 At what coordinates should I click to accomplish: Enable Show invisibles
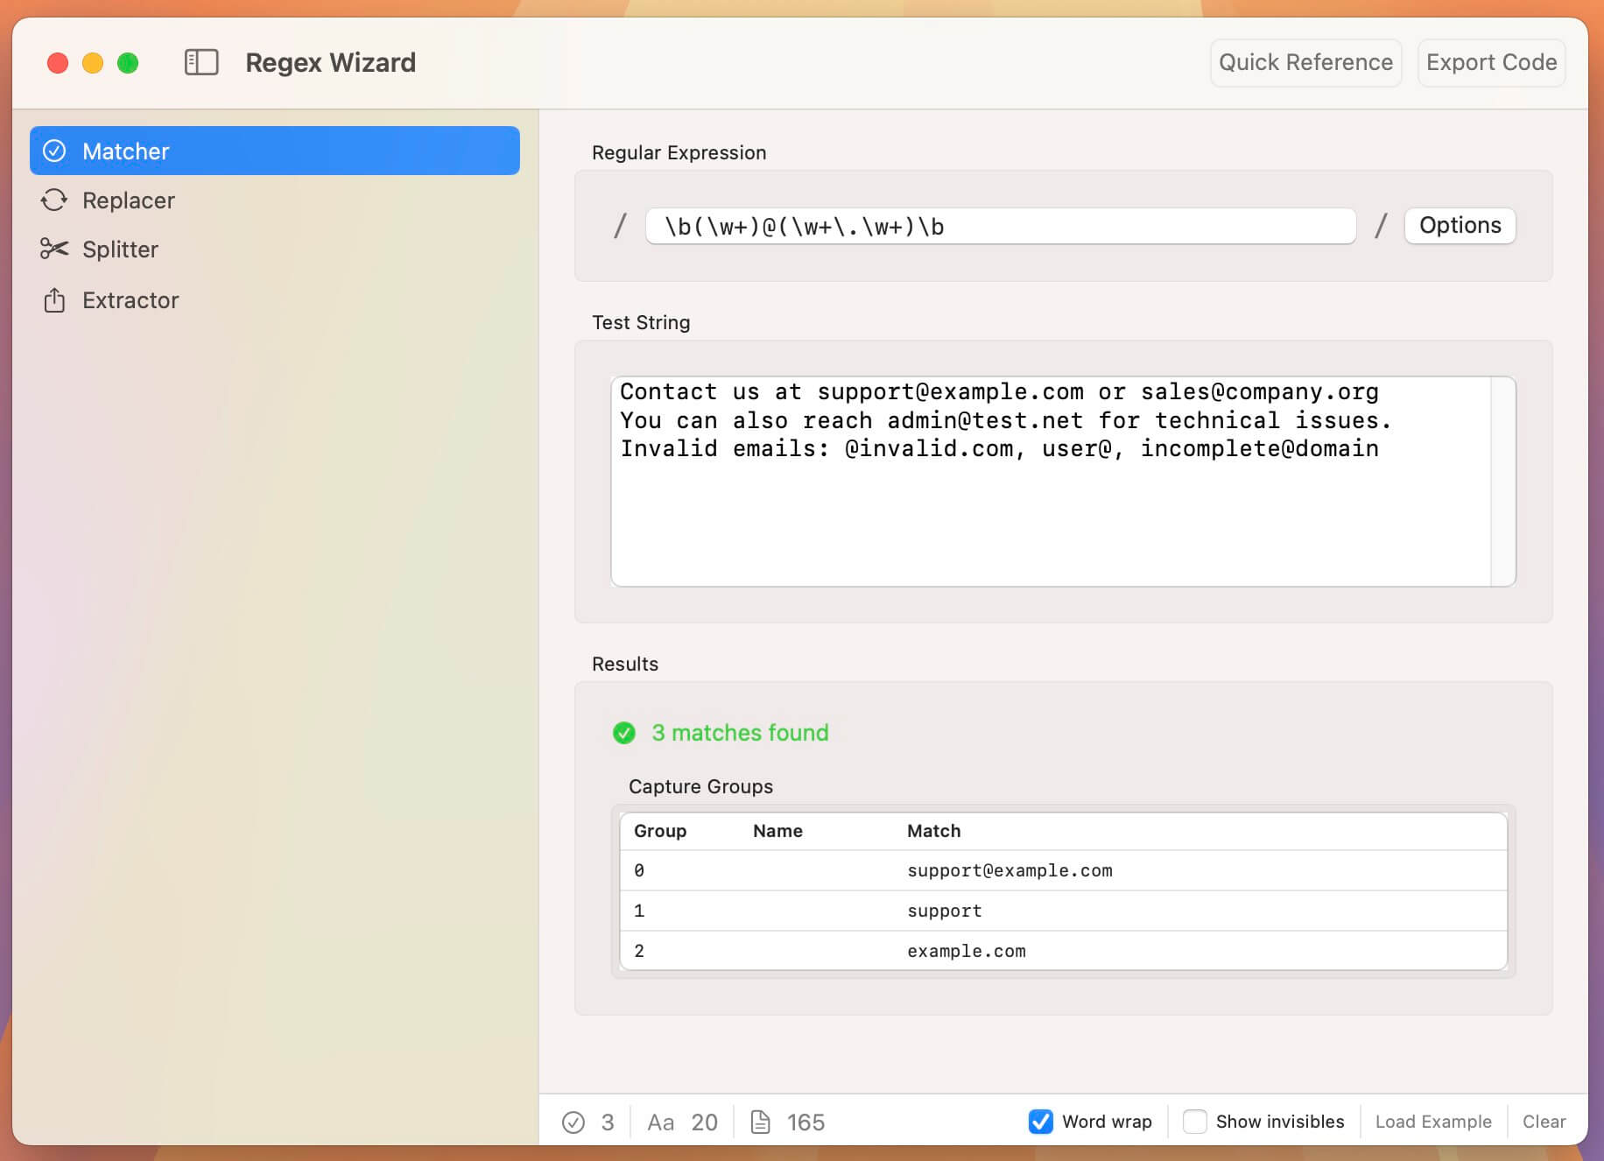click(1195, 1122)
